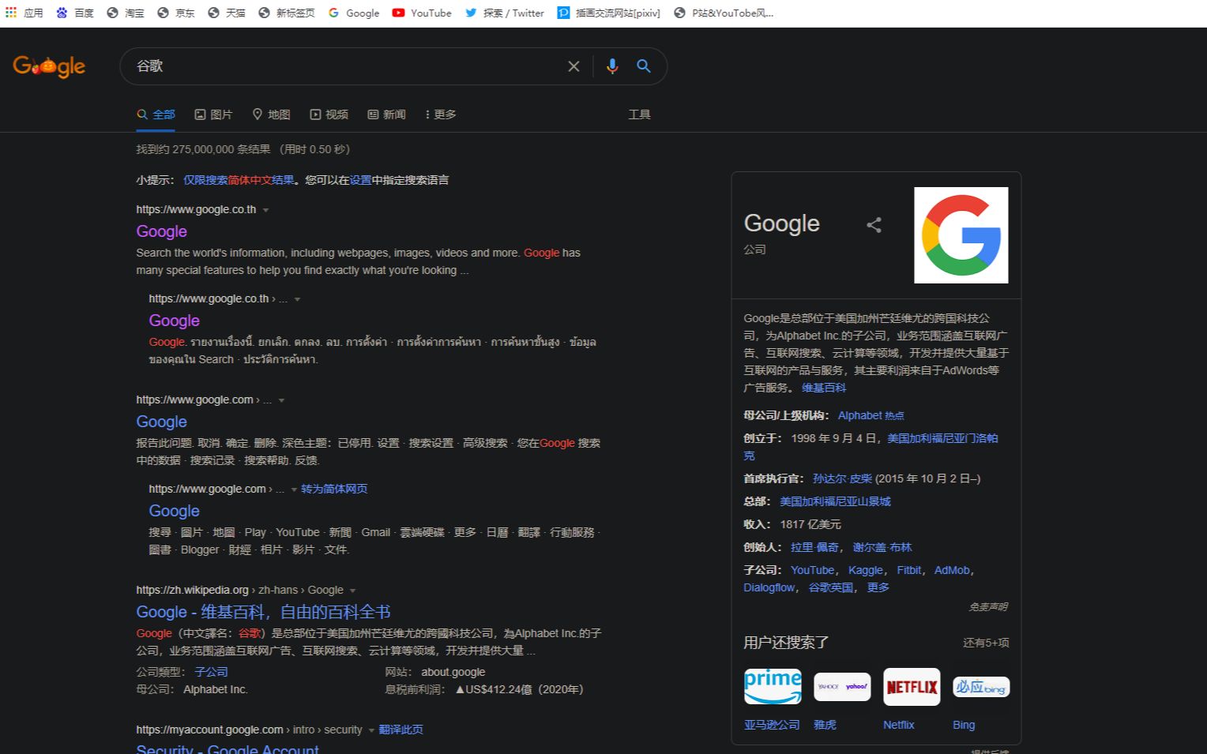
Task: Start voice search with microphone icon
Action: 612,66
